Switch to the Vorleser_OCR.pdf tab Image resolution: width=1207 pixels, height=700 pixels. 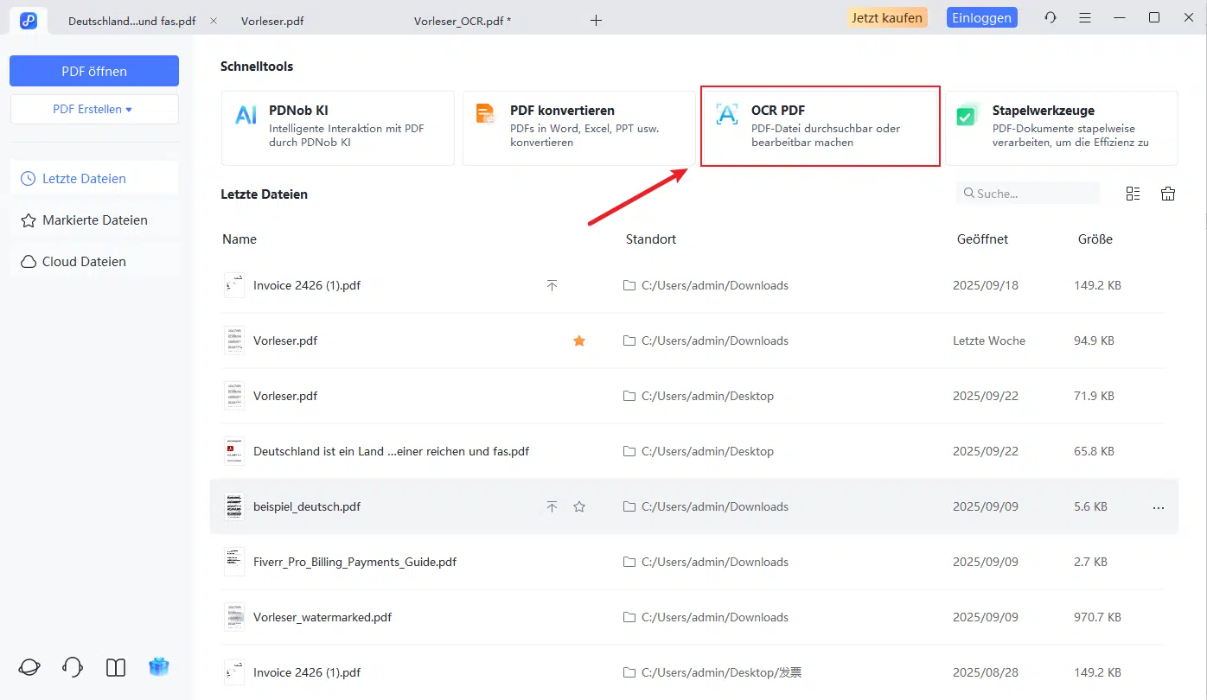coord(463,20)
